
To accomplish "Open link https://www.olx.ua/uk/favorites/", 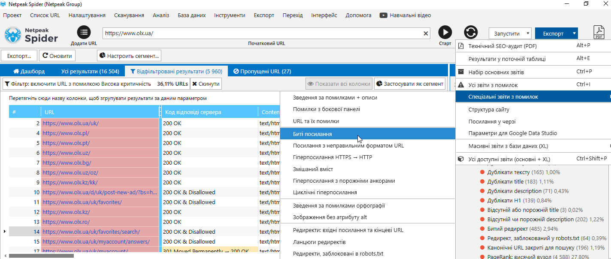I will pos(82,202).
